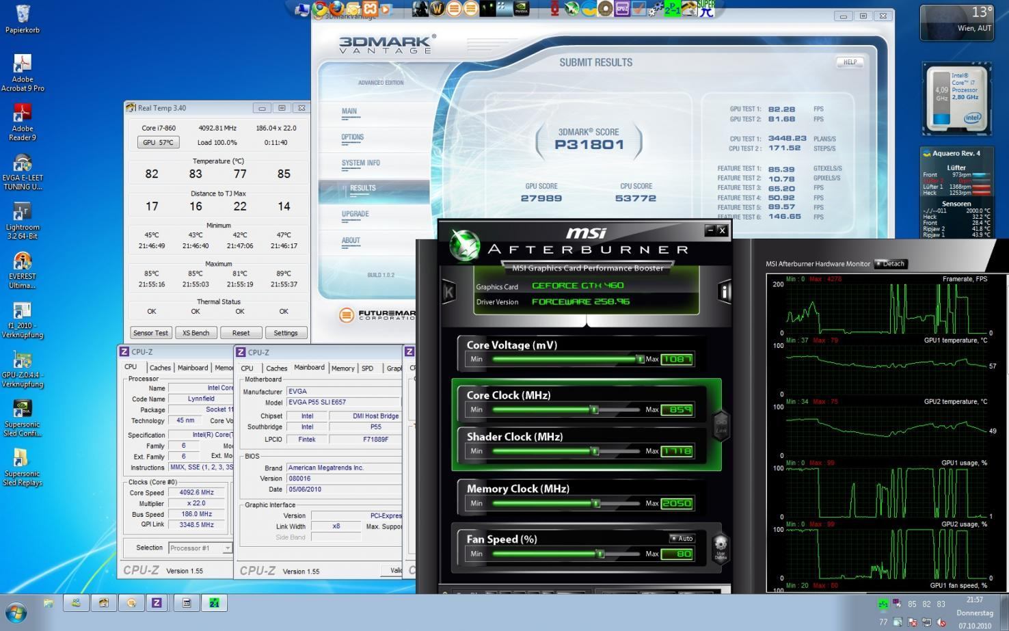
Task: Click the muted volume tray icon
Action: tap(942, 622)
